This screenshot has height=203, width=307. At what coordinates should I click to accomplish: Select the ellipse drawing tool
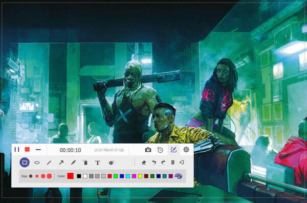[37, 163]
